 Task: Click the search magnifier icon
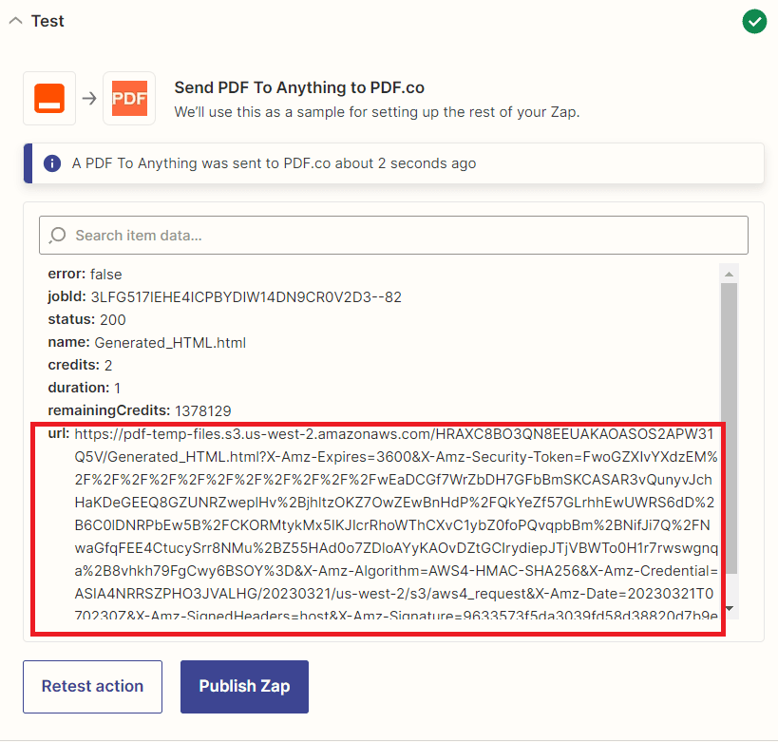58,235
